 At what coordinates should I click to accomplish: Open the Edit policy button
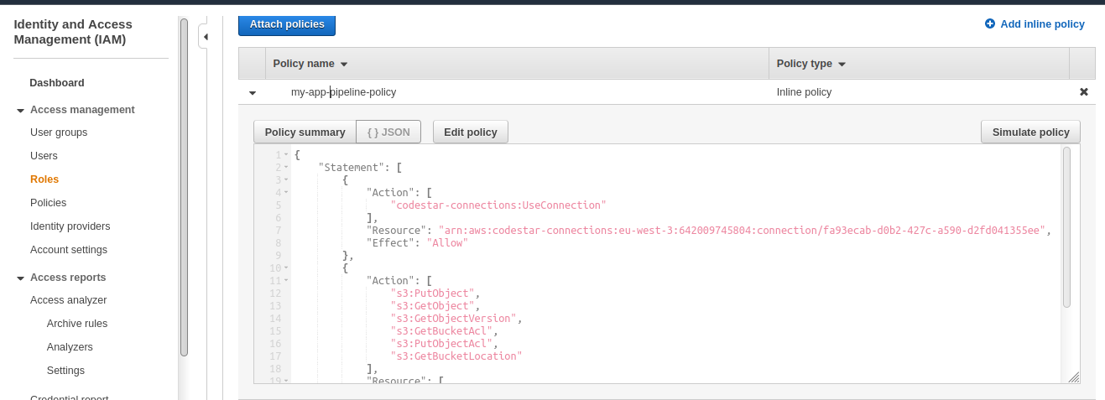[470, 132]
